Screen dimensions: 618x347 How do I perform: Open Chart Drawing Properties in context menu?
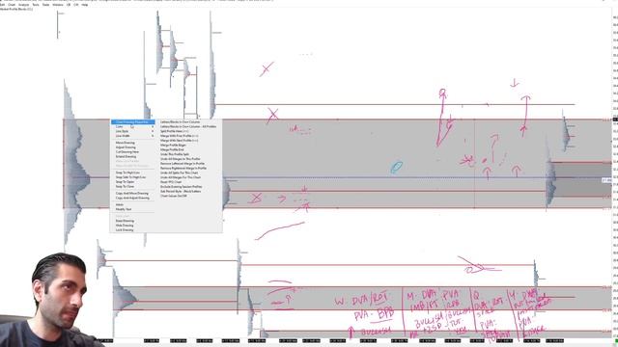(132, 122)
